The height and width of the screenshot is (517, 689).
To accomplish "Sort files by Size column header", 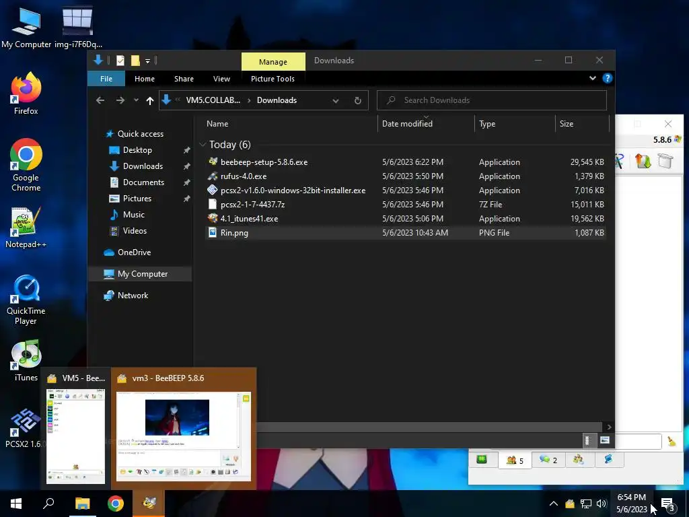I will [x=582, y=124].
